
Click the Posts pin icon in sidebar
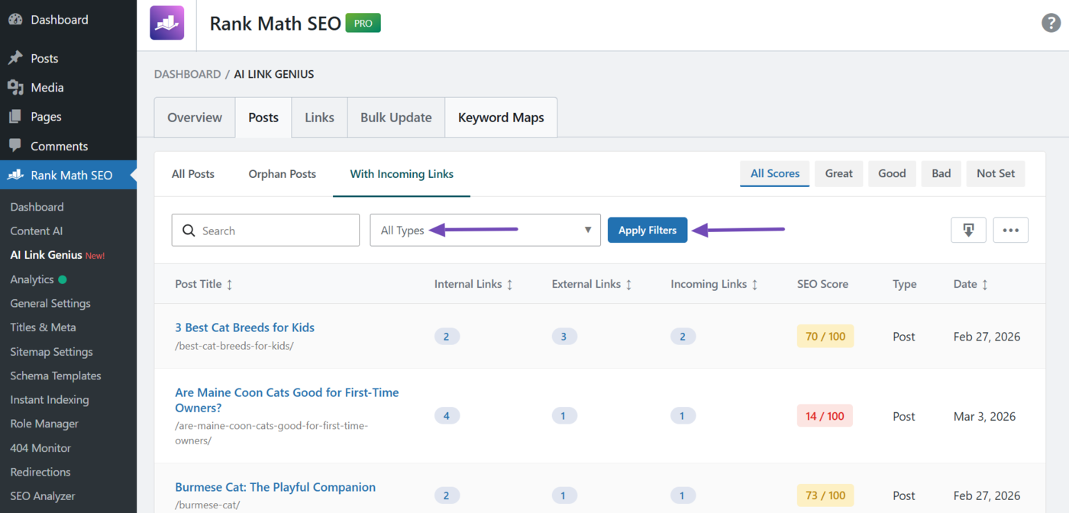15,58
